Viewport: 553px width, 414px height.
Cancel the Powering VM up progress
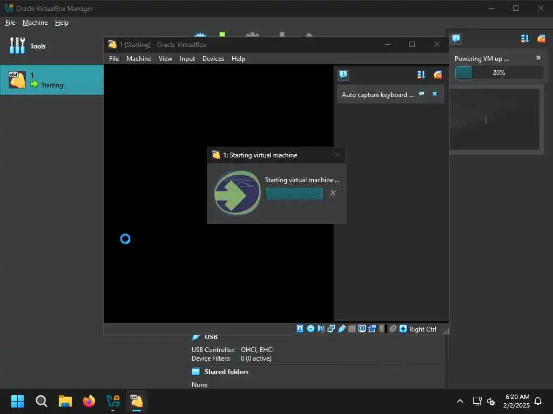click(538, 58)
